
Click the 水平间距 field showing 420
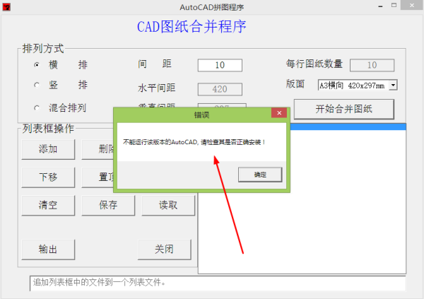click(220, 89)
